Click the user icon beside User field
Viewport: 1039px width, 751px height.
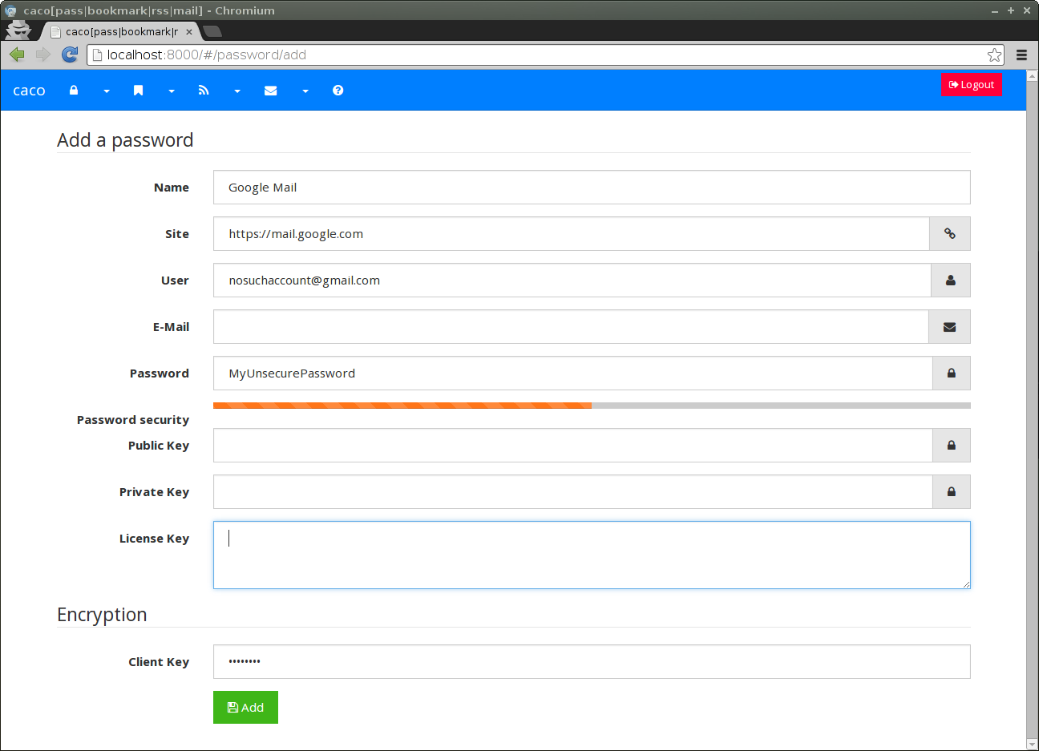tap(951, 280)
